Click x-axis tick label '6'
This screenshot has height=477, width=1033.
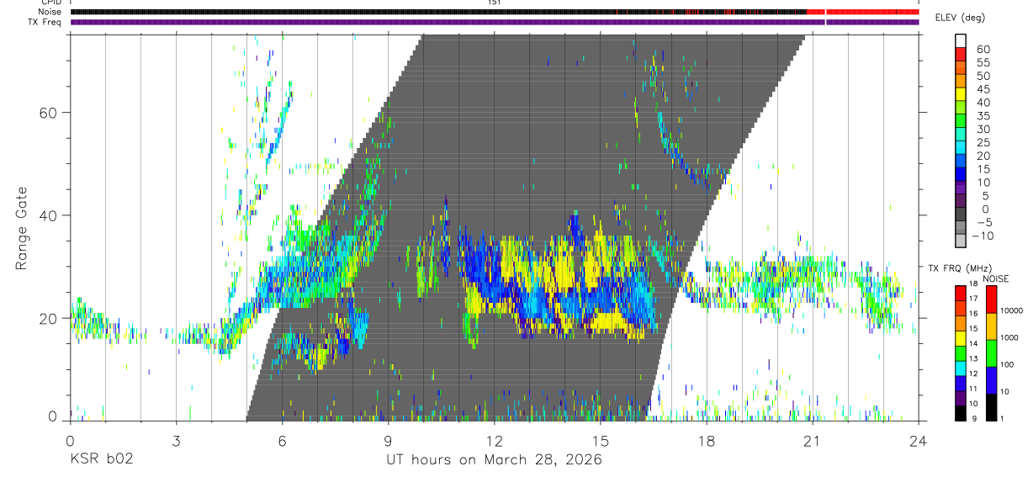click(282, 441)
